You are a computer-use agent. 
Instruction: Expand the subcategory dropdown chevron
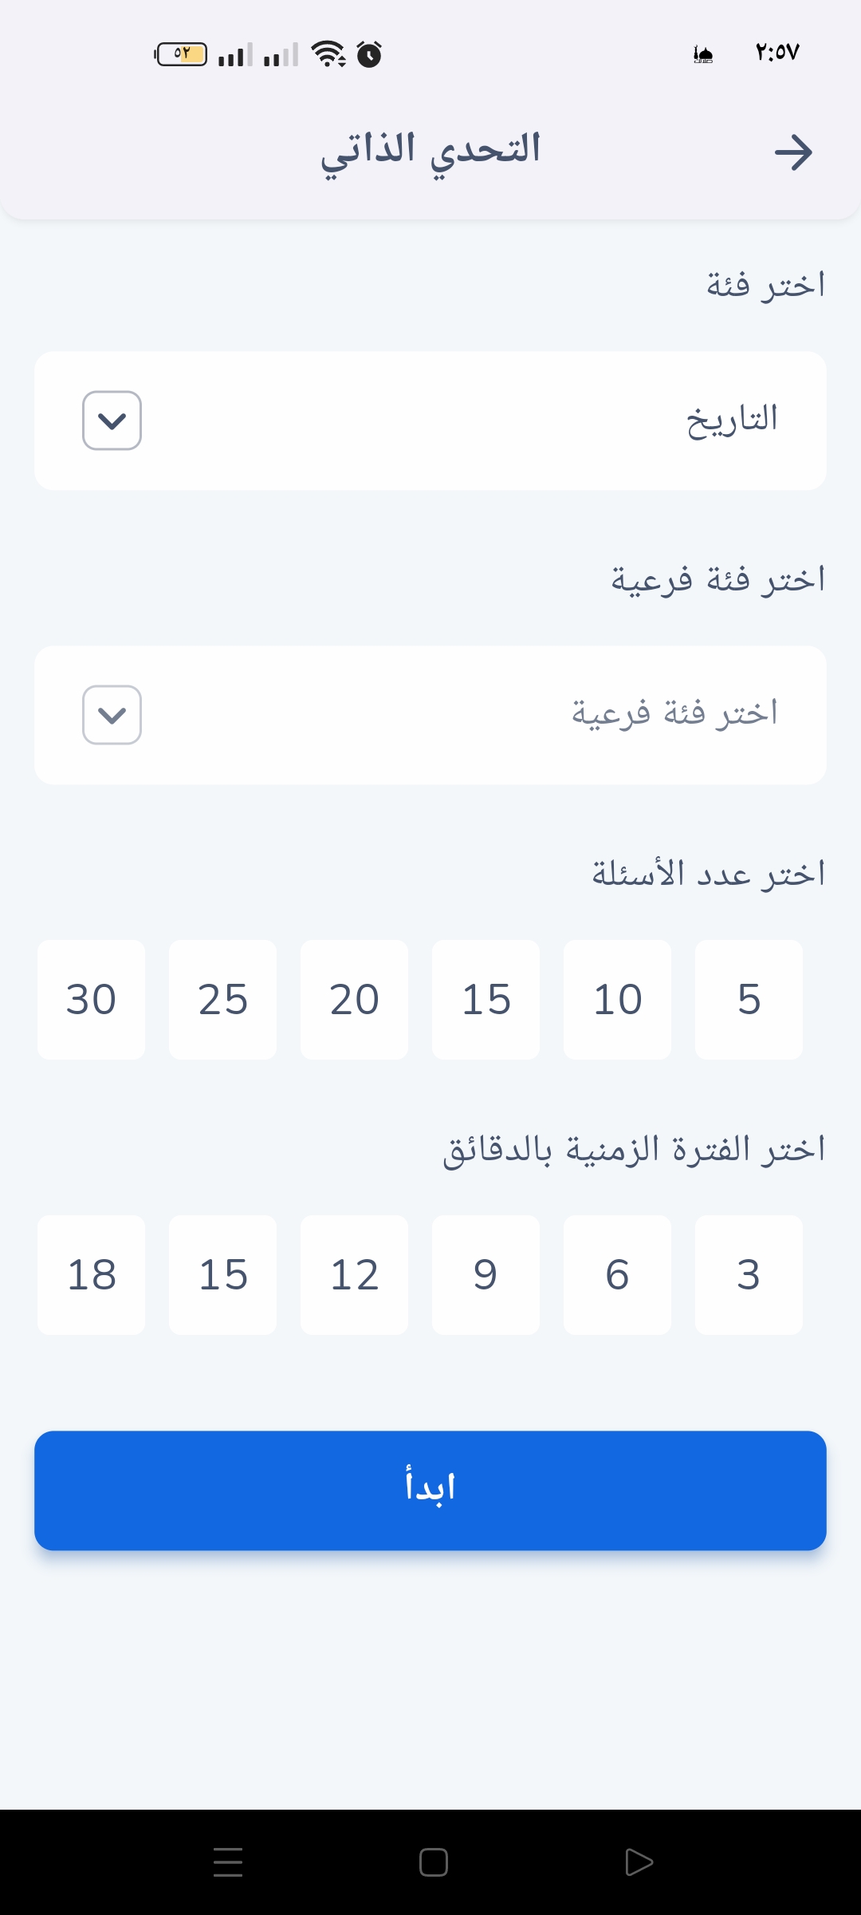[x=112, y=715]
